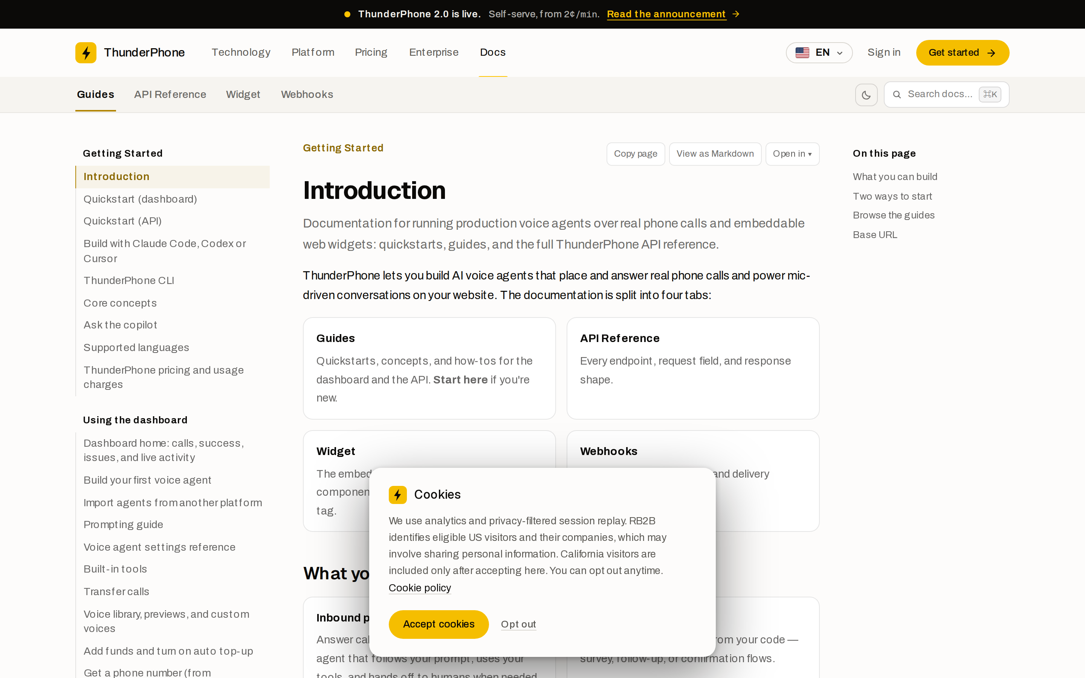The height and width of the screenshot is (678, 1085).
Task: Open the Guides card
Action: (429, 368)
